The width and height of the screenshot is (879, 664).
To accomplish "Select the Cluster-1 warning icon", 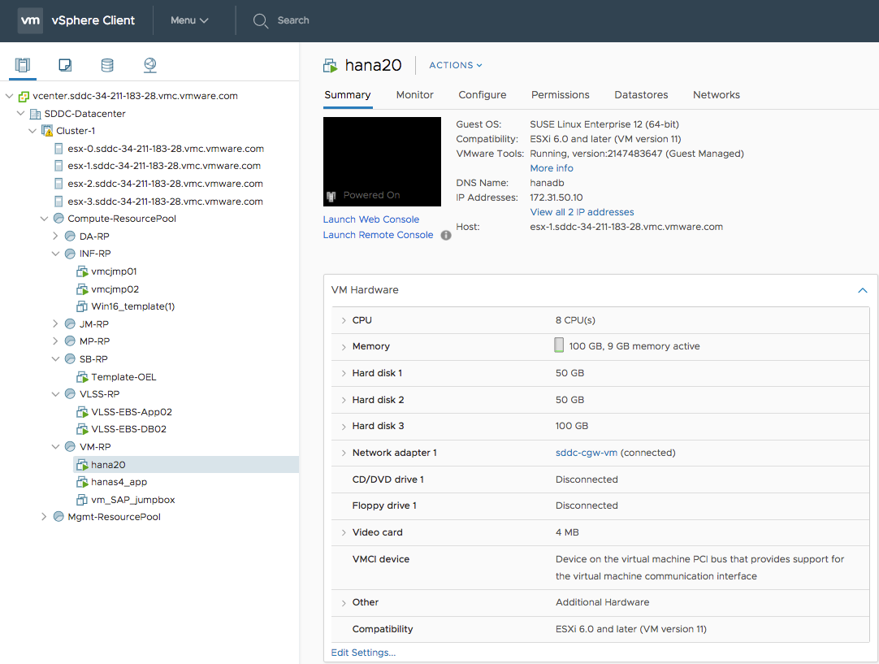I will click(47, 131).
